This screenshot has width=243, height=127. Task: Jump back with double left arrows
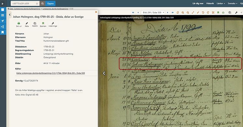(x=133, y=13)
